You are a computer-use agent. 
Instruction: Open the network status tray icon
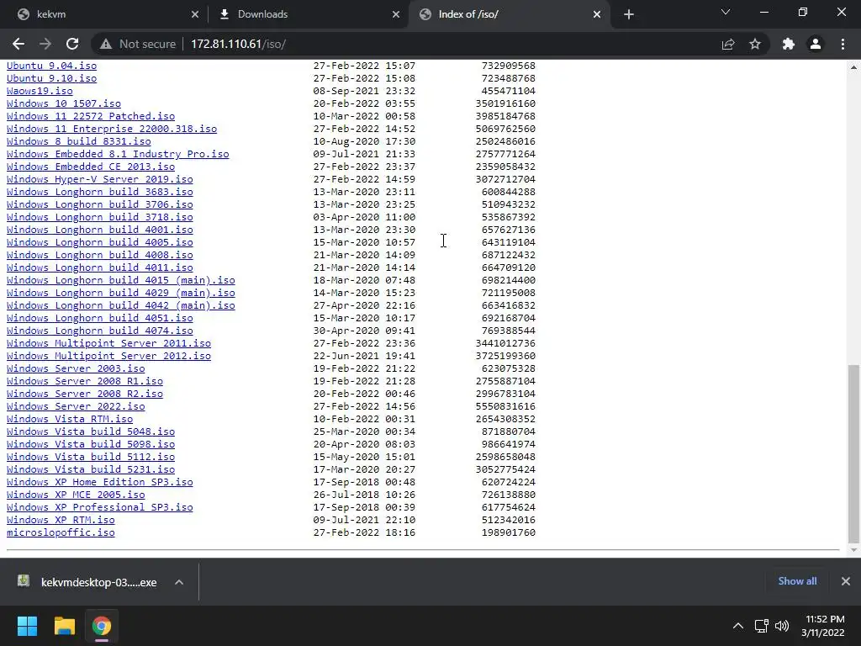point(761,626)
